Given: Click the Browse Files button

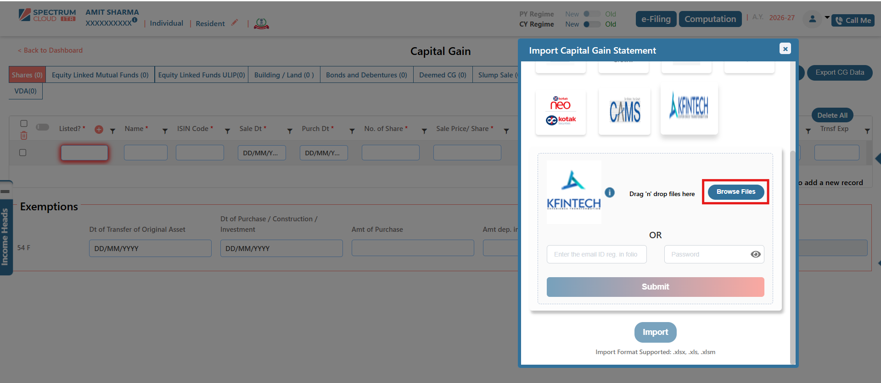Looking at the screenshot, I should pyautogui.click(x=735, y=192).
